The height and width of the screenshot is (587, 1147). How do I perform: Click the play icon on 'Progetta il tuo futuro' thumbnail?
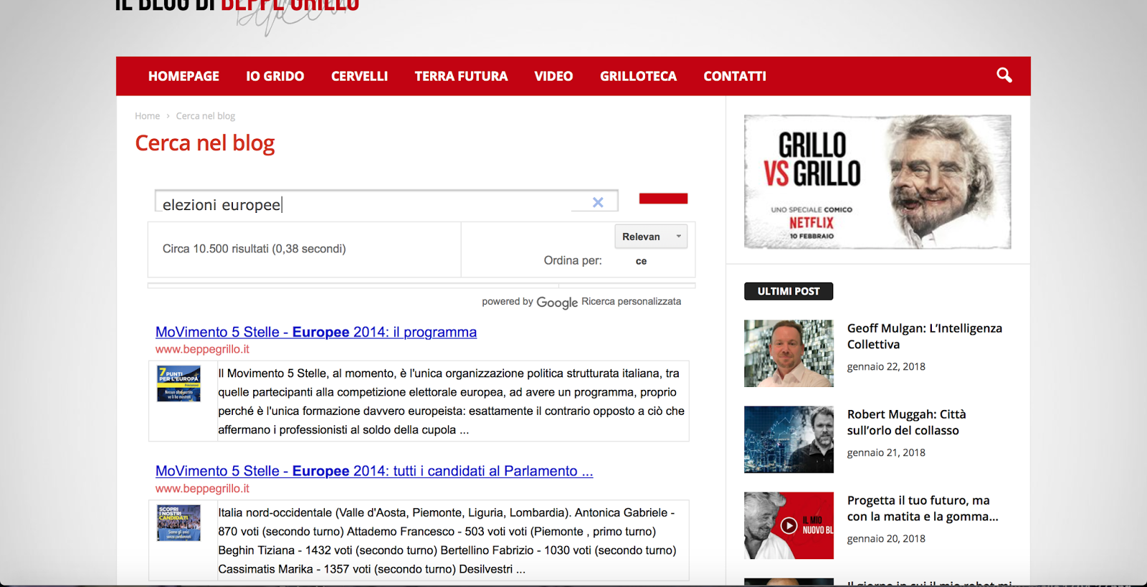(x=789, y=525)
